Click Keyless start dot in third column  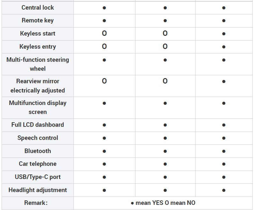click(224, 34)
